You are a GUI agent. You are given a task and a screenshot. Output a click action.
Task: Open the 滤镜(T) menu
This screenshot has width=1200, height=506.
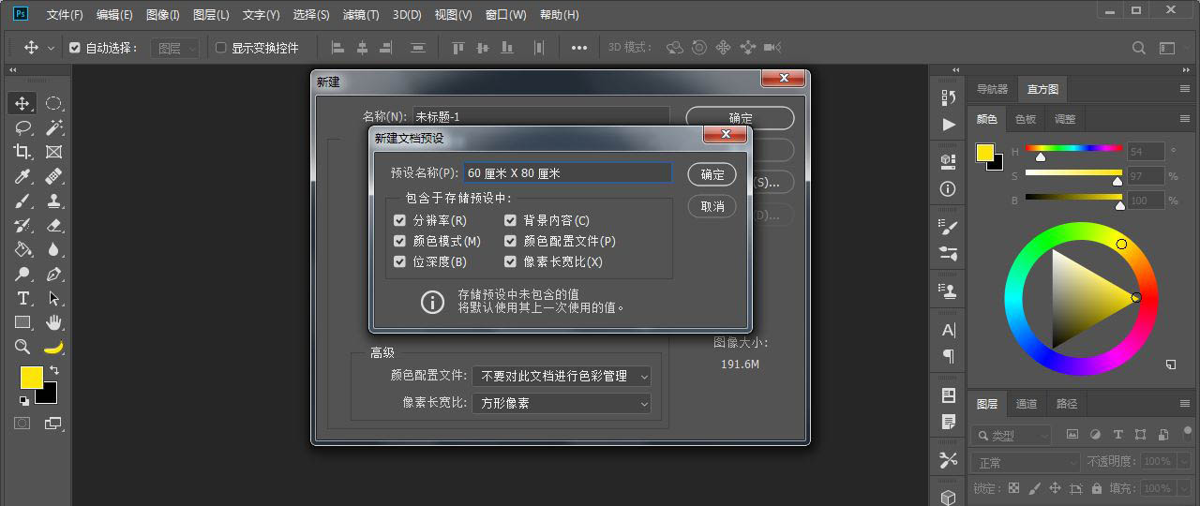[361, 15]
